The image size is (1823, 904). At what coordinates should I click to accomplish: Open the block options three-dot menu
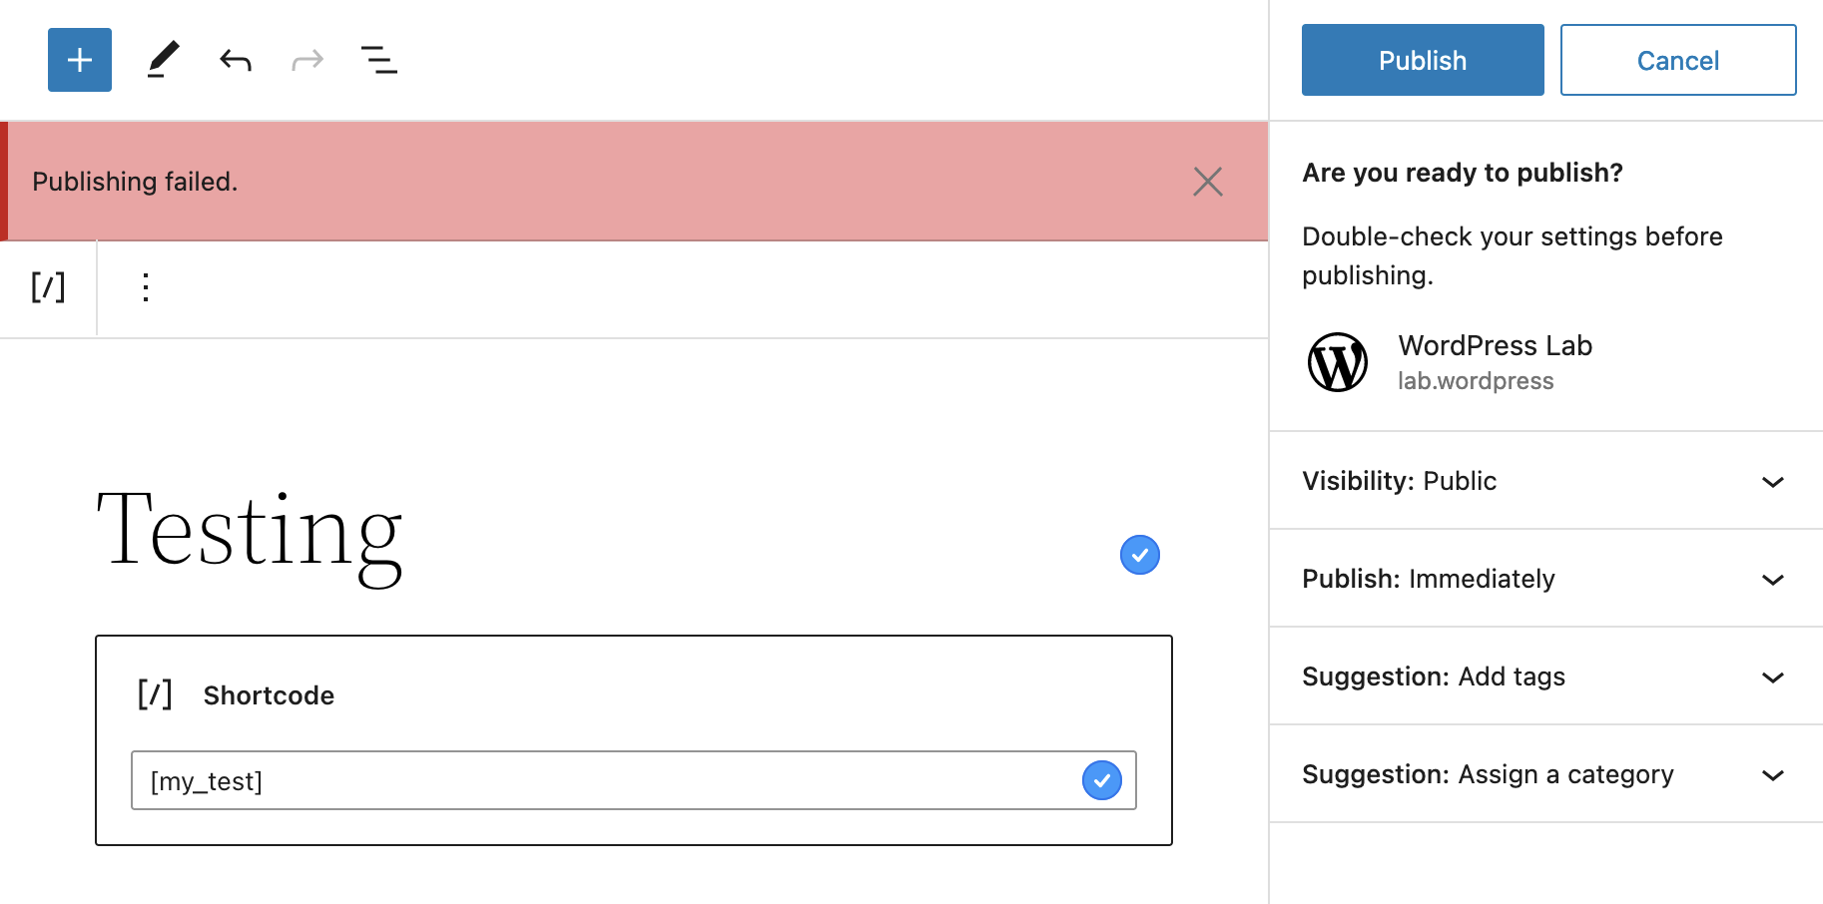146,287
